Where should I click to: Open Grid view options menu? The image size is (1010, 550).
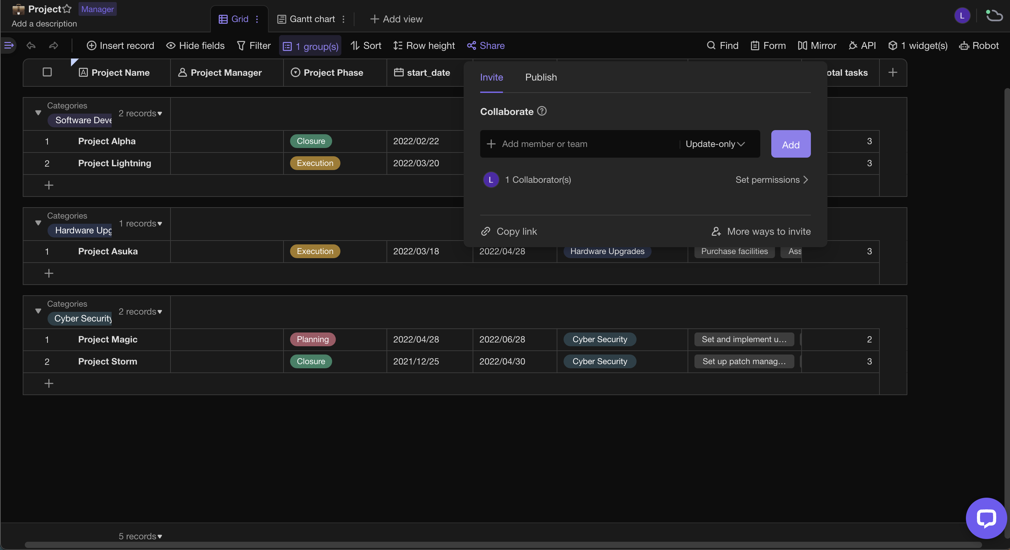257,19
